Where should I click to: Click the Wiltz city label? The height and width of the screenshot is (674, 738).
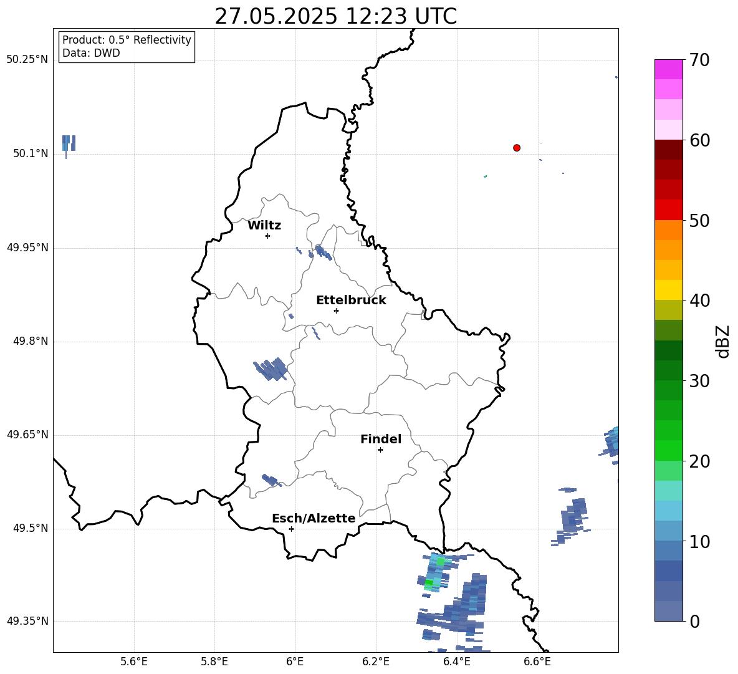[x=264, y=226]
